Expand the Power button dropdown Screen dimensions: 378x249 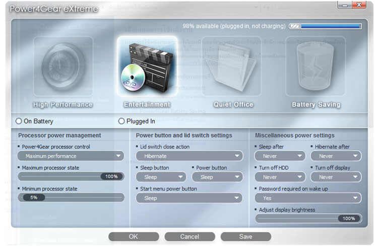217,177
